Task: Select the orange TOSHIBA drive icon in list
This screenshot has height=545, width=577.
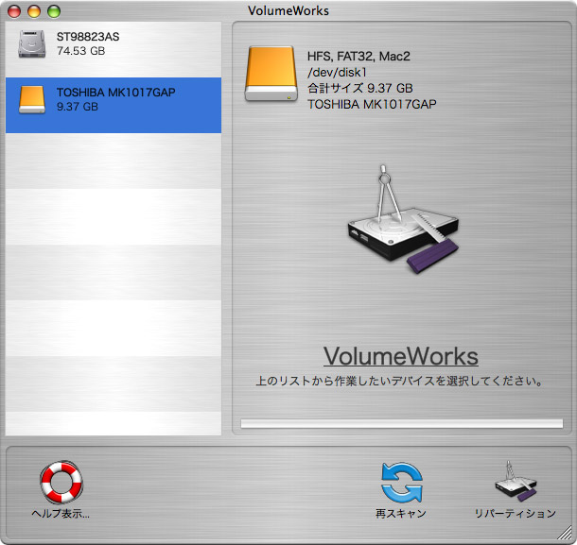Action: click(32, 99)
